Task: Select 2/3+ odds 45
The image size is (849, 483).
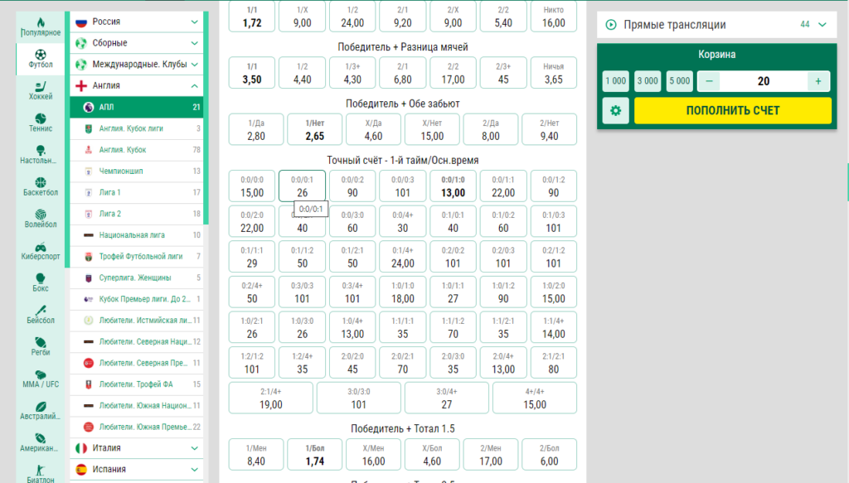Action: point(503,72)
